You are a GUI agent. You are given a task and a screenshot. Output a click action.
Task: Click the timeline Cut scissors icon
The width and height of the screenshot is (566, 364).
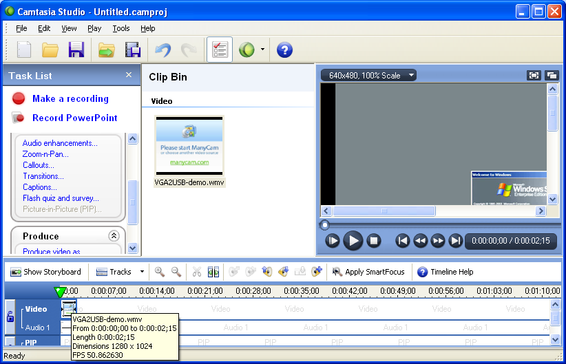click(x=197, y=272)
